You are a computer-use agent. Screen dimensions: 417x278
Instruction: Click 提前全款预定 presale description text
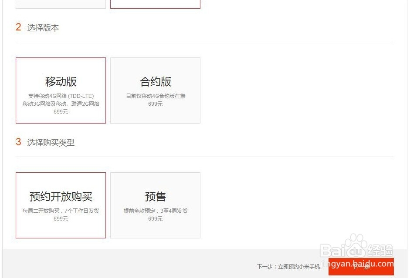point(155,211)
